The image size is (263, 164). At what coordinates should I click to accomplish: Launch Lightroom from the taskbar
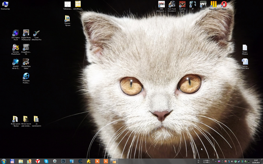(x=63, y=161)
